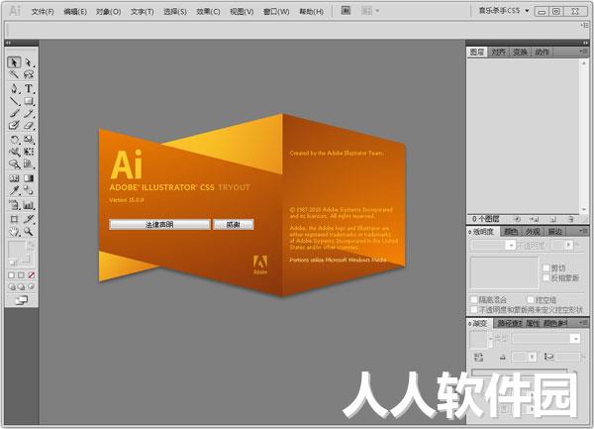Viewport: 594px width, 429px height.
Task: Select the Eyedropper tool
Action: pos(14,190)
